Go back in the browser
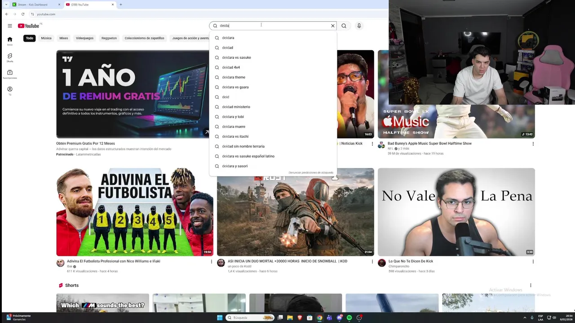Viewport: 575px width, 323px height. tap(7, 14)
